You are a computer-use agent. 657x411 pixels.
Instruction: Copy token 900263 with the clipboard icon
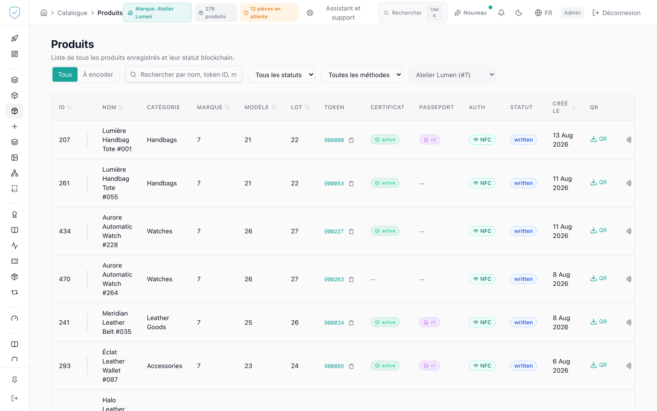(x=351, y=279)
